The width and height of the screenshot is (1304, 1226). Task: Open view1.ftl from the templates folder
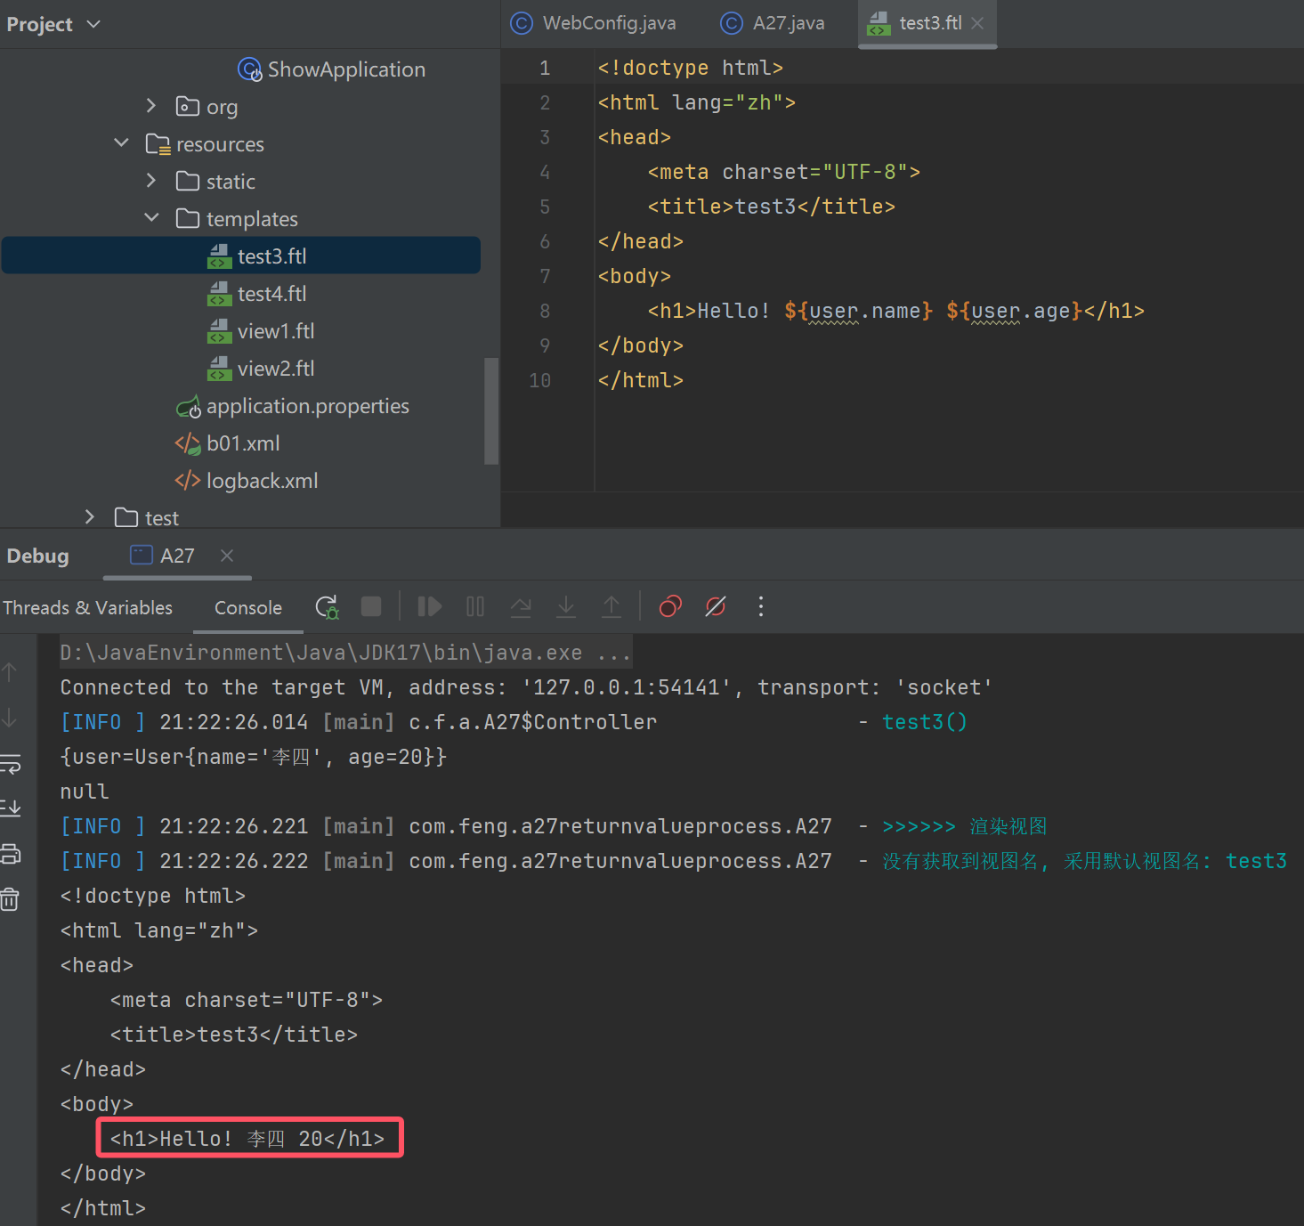point(261,331)
